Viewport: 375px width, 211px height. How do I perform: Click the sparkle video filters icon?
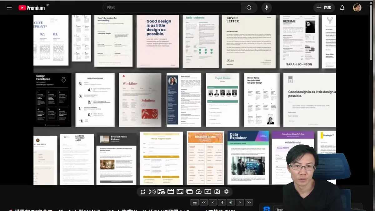coord(208,192)
